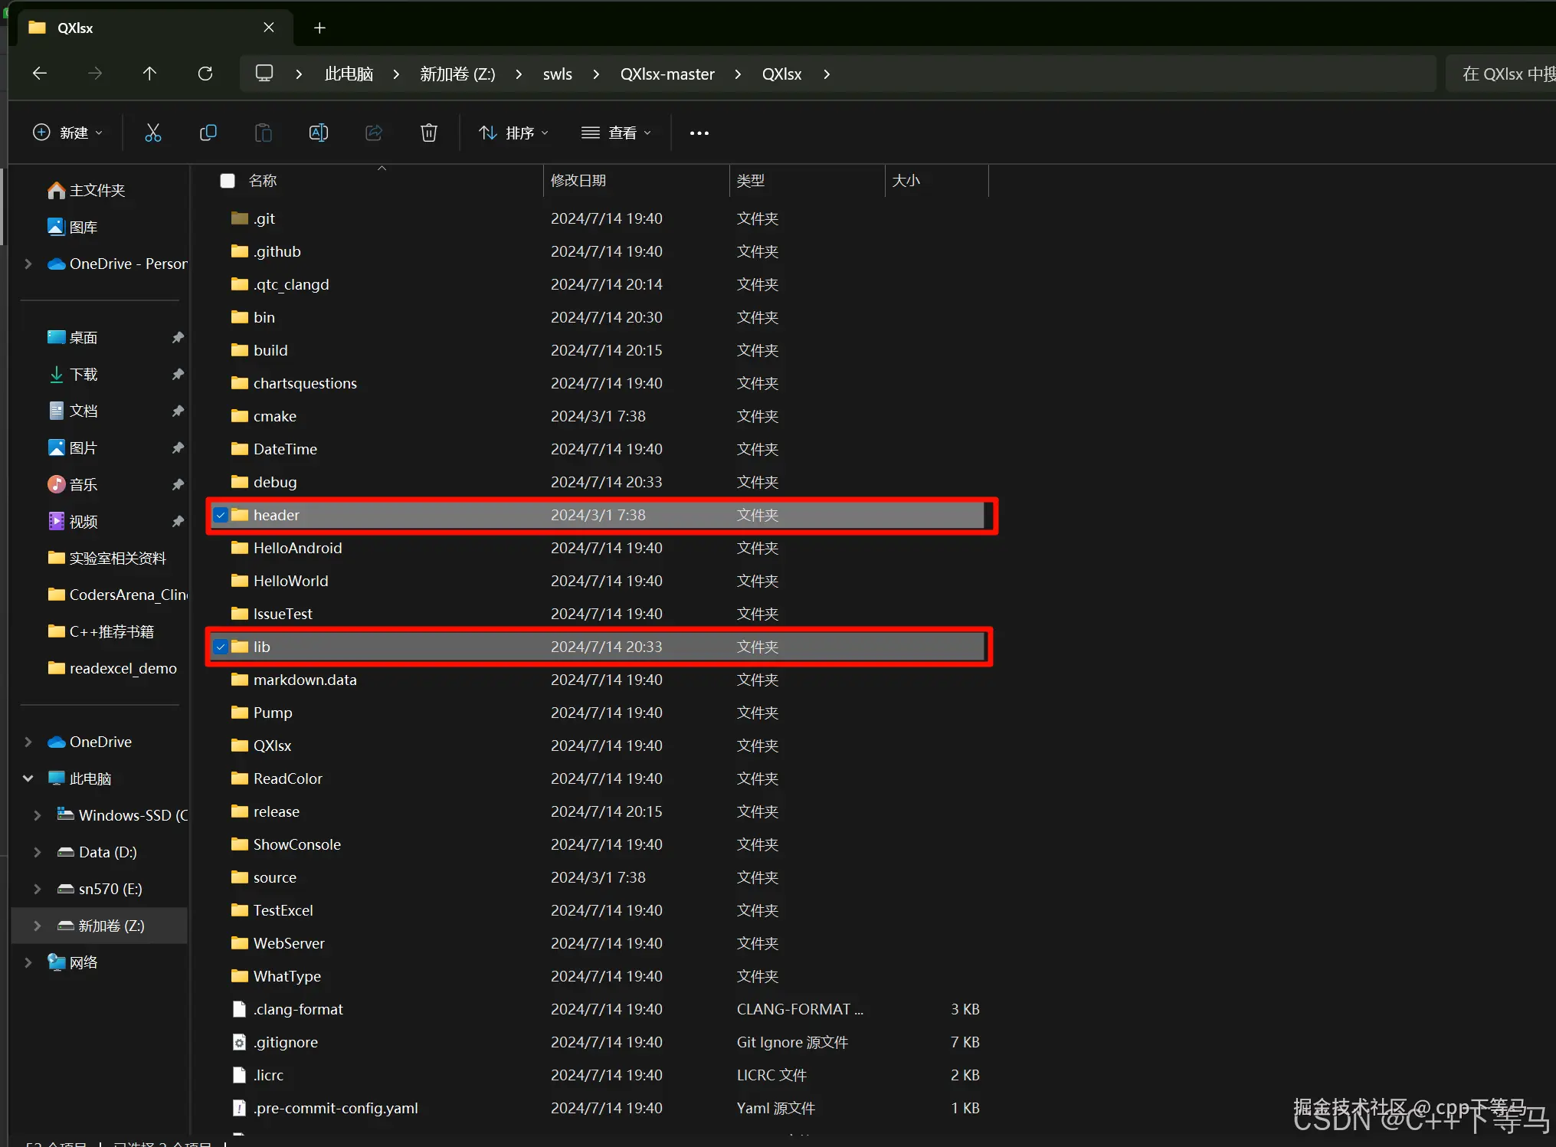The image size is (1556, 1147).
Task: Click QXlsx-master in the breadcrumb path
Action: 667,74
